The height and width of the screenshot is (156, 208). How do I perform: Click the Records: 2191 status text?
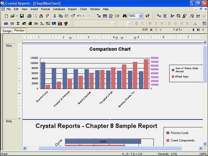pos(167,154)
